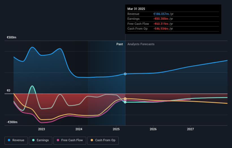Click the Past label on chart
232x148 pixels.
click(x=120, y=44)
